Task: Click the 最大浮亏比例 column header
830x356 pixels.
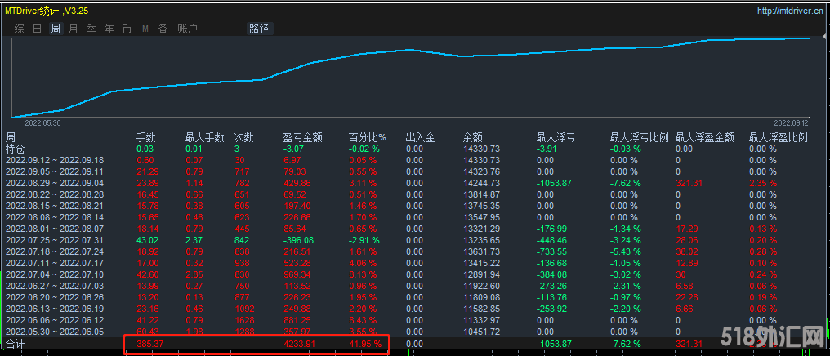Action: 640,137
